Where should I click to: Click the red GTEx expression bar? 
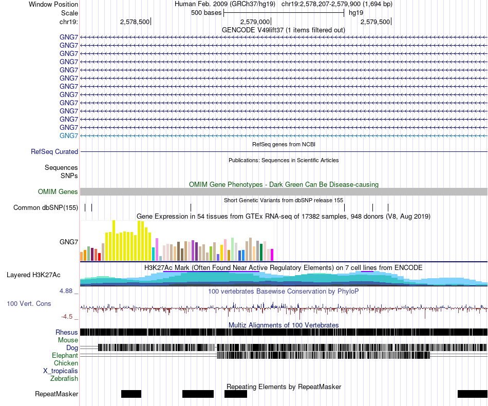(99, 257)
